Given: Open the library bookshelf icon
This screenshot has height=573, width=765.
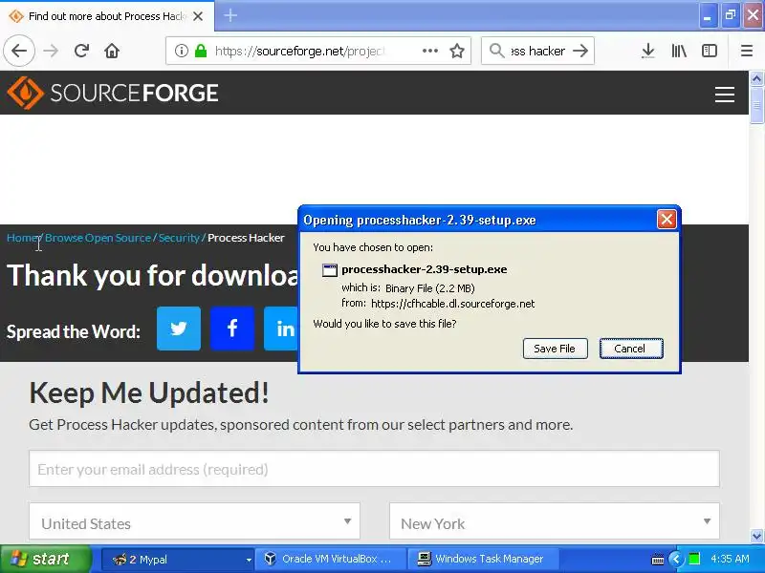Looking at the screenshot, I should (x=679, y=51).
